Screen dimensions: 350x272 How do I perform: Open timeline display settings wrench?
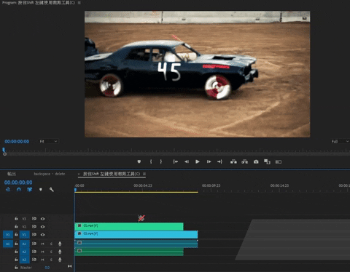51,189
